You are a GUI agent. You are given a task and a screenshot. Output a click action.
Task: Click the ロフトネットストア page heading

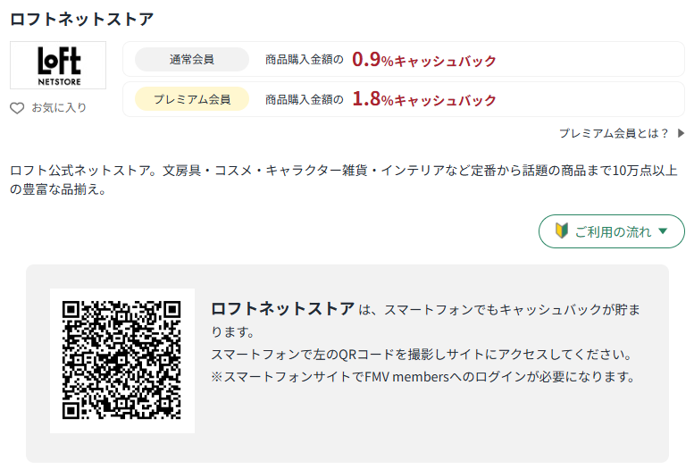pyautogui.click(x=82, y=20)
